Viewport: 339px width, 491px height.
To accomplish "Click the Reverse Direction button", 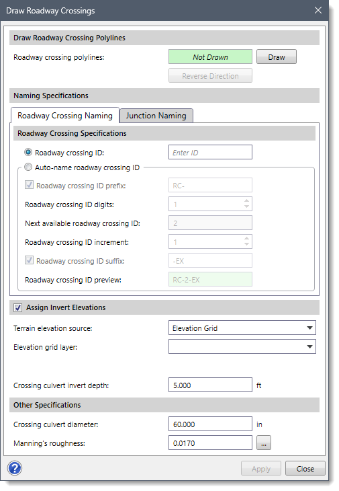I will [x=210, y=76].
